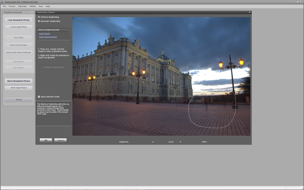Minimize the Photomatix Pro window
This screenshot has height=190, width=304.
(295, 2)
